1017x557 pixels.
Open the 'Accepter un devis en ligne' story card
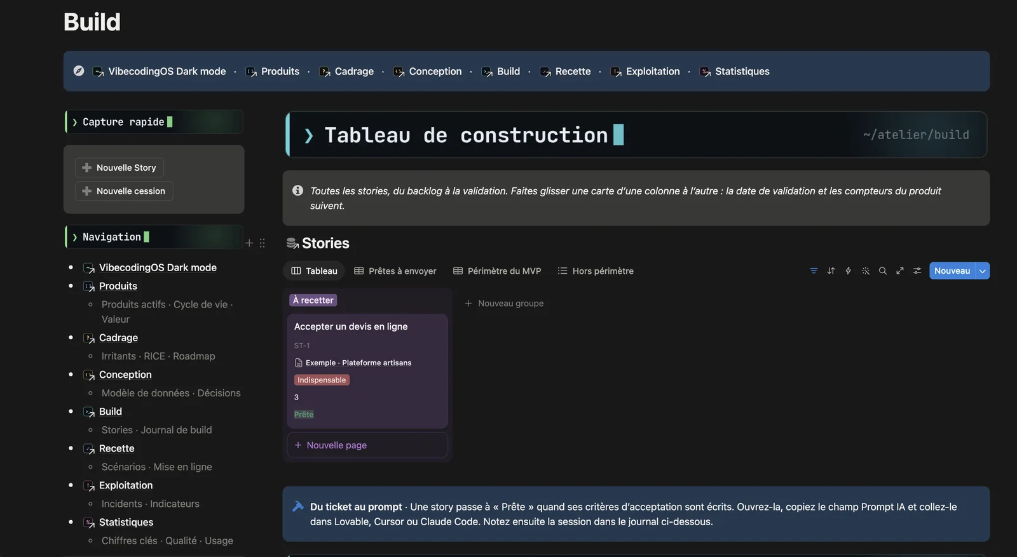pyautogui.click(x=367, y=371)
